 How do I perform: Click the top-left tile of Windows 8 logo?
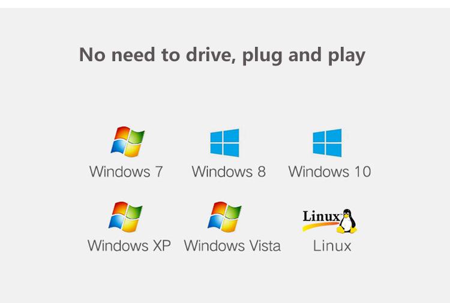coord(217,137)
